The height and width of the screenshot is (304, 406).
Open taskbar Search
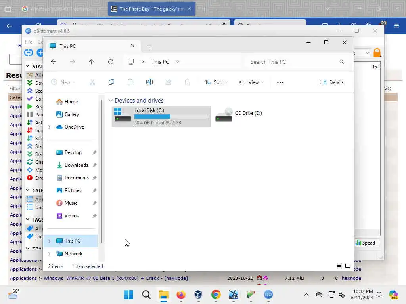coord(146,294)
